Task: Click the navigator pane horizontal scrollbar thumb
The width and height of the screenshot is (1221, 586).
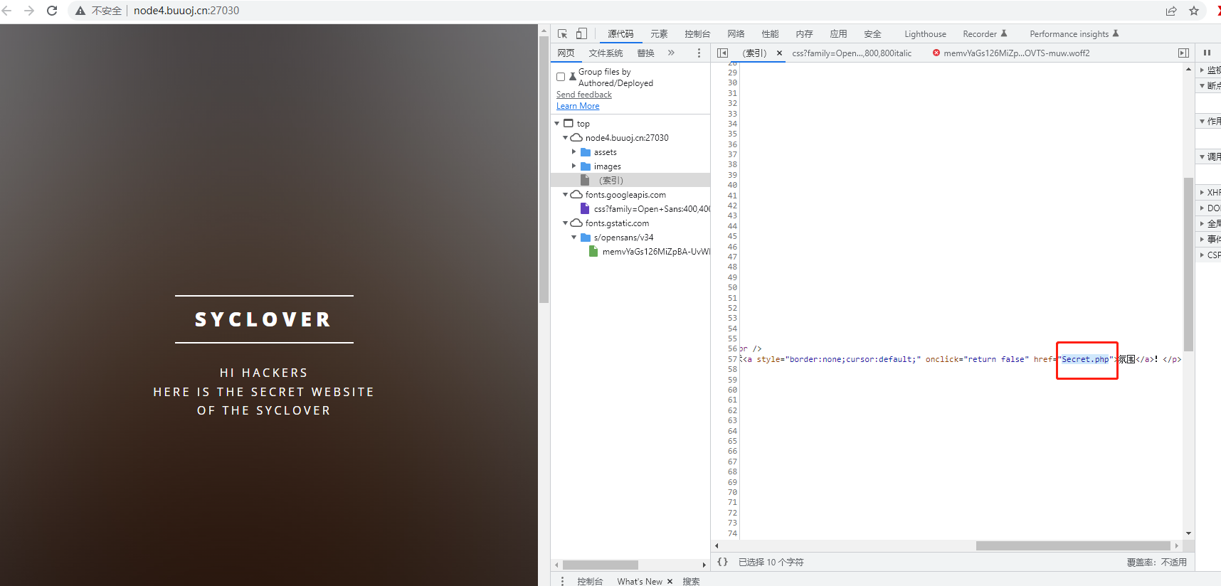Action: coord(601,565)
